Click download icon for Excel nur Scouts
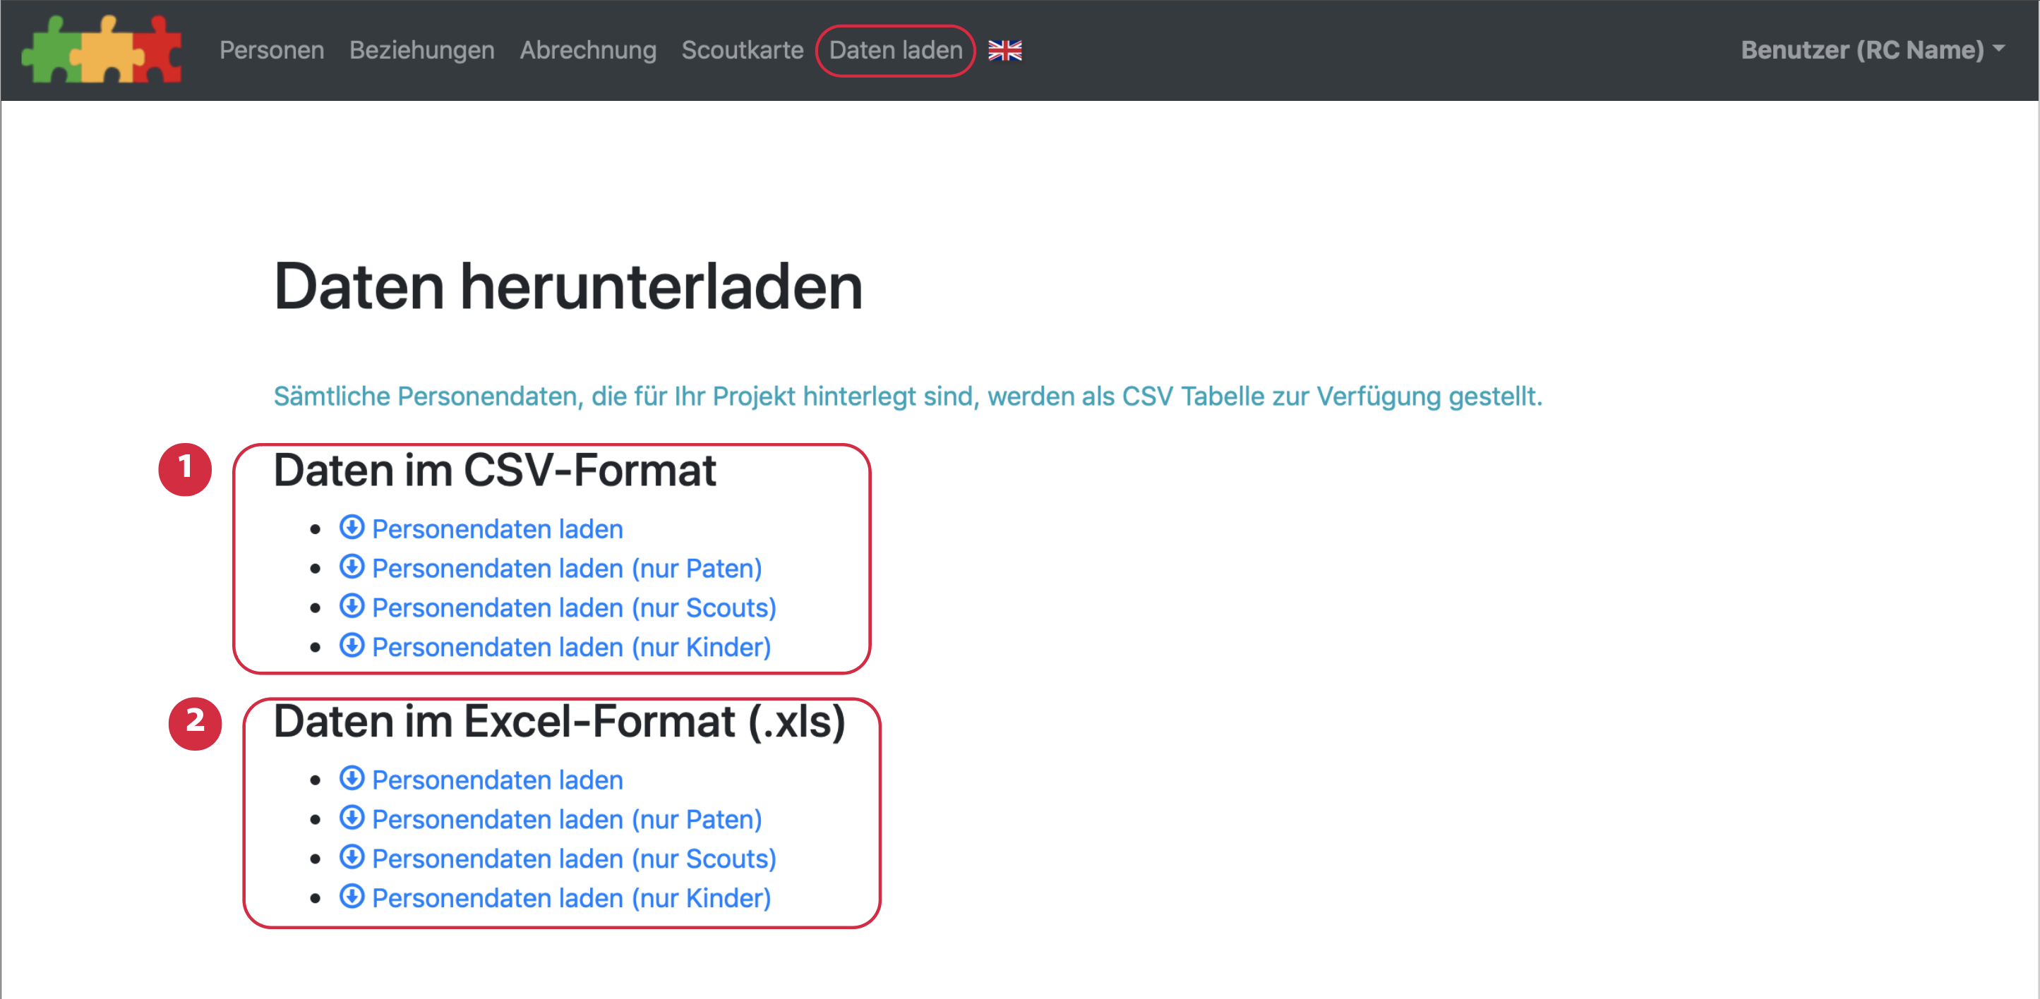The height and width of the screenshot is (999, 2040). (352, 857)
